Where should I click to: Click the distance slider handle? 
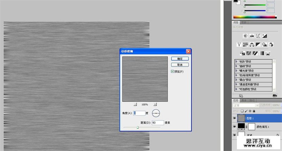click(137, 127)
